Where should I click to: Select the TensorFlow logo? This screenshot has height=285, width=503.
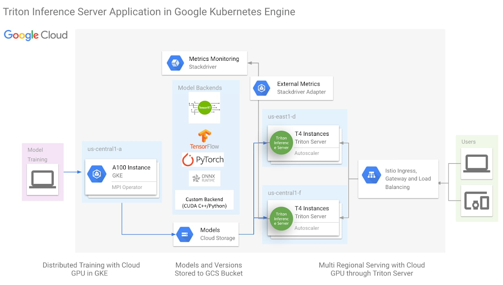click(x=204, y=139)
